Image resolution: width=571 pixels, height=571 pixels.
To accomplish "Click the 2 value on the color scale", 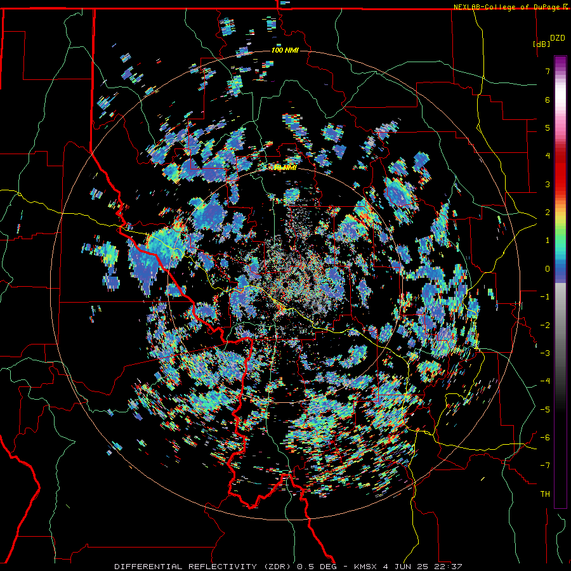I will pyautogui.click(x=548, y=213).
